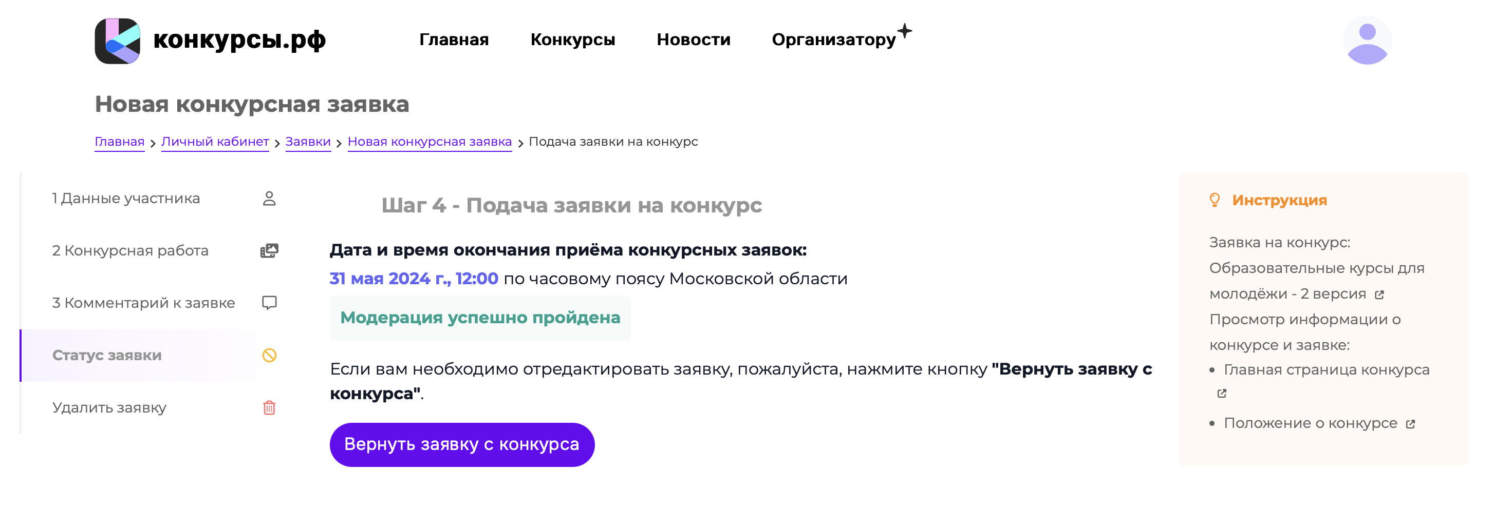The image size is (1494, 509).
Task: Open Главная страница конкурса link
Action: click(1326, 369)
